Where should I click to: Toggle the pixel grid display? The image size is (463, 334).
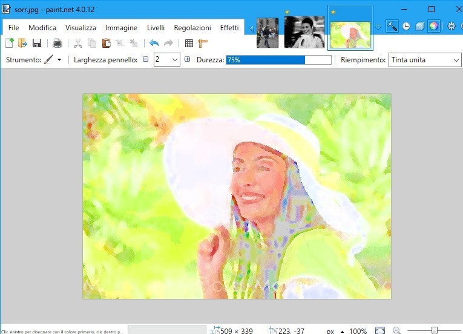click(189, 43)
